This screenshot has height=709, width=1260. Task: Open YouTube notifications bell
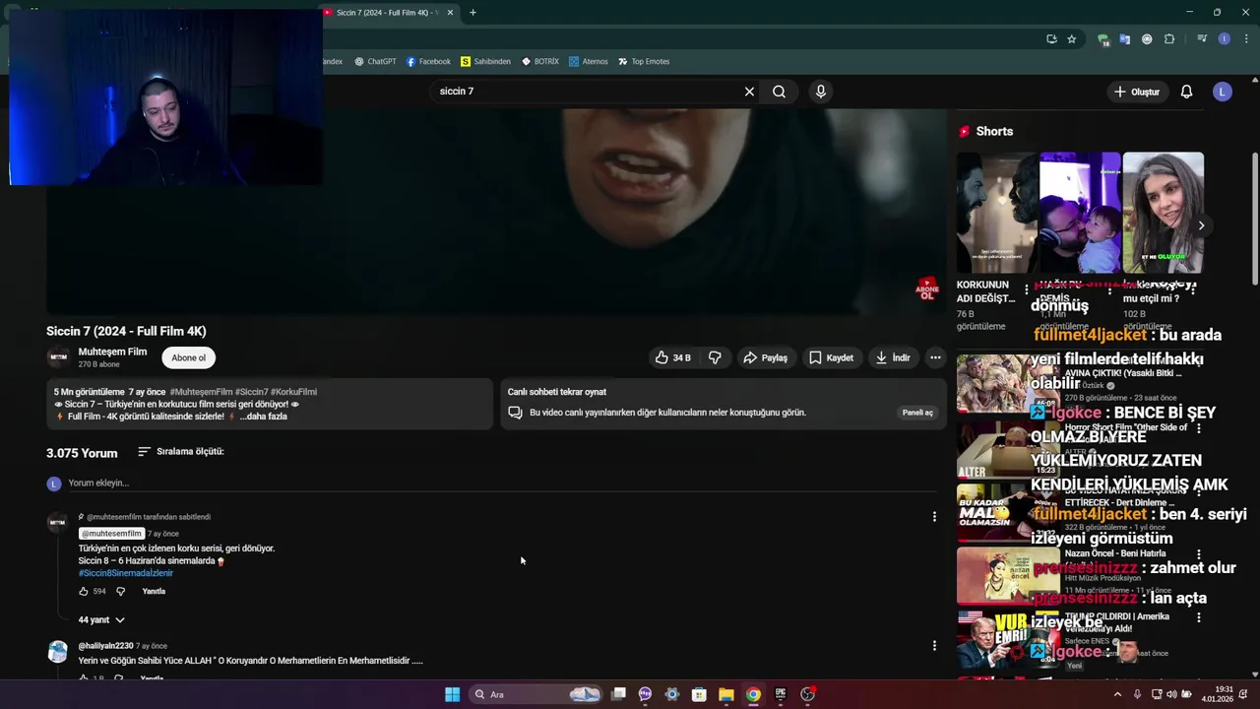coord(1186,92)
